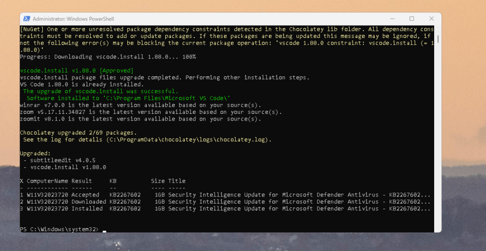Click the 'Administrator: Windows PowerShell' title text
Screen dimensions: 486x251
(73, 19)
